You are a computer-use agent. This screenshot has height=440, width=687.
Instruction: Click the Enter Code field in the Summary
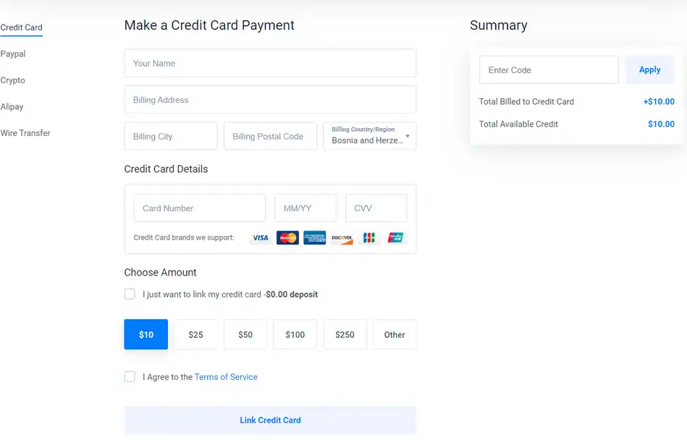pos(548,69)
